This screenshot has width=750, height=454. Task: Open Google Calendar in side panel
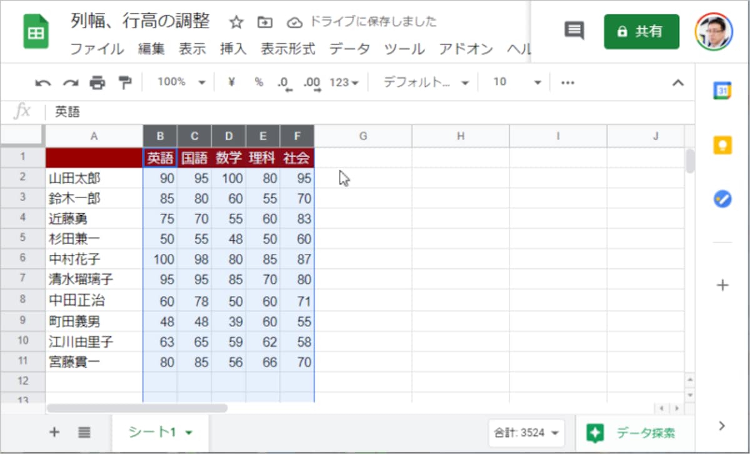click(x=722, y=91)
